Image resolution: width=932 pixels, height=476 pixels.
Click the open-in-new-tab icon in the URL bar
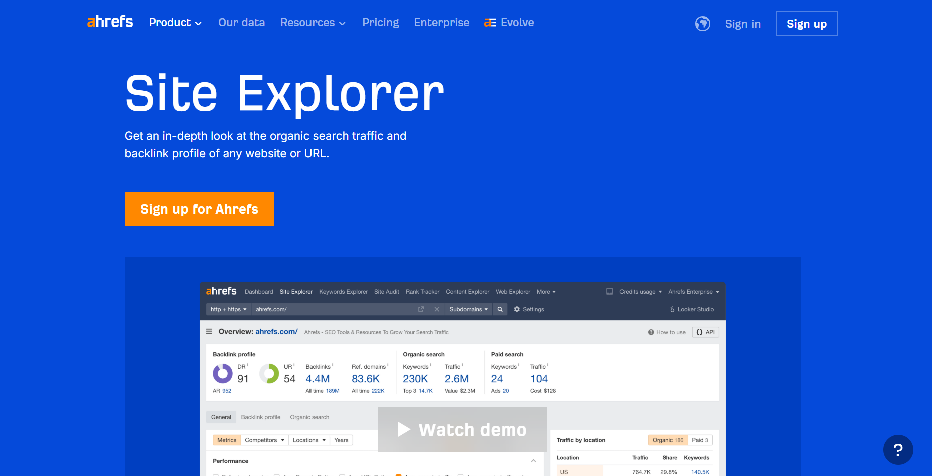tap(421, 309)
